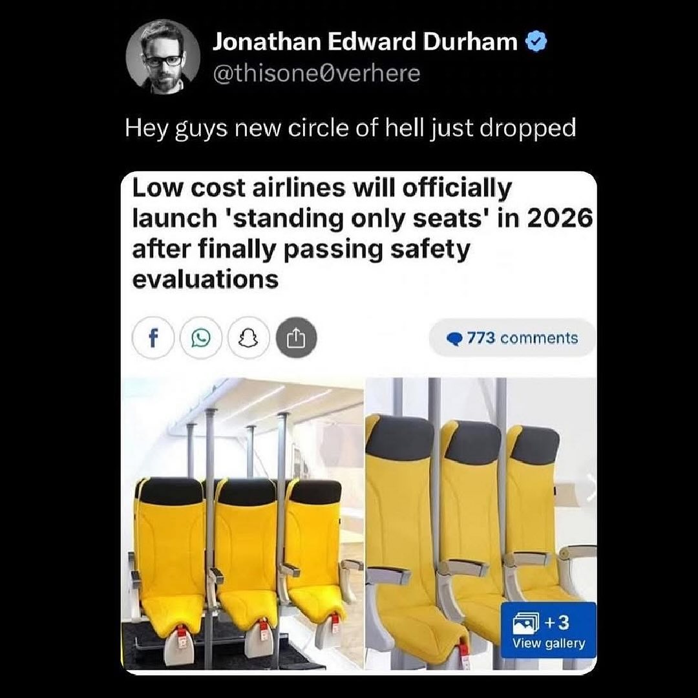Visit the @thisone0verhere handle
This screenshot has width=698, height=698.
317,74
